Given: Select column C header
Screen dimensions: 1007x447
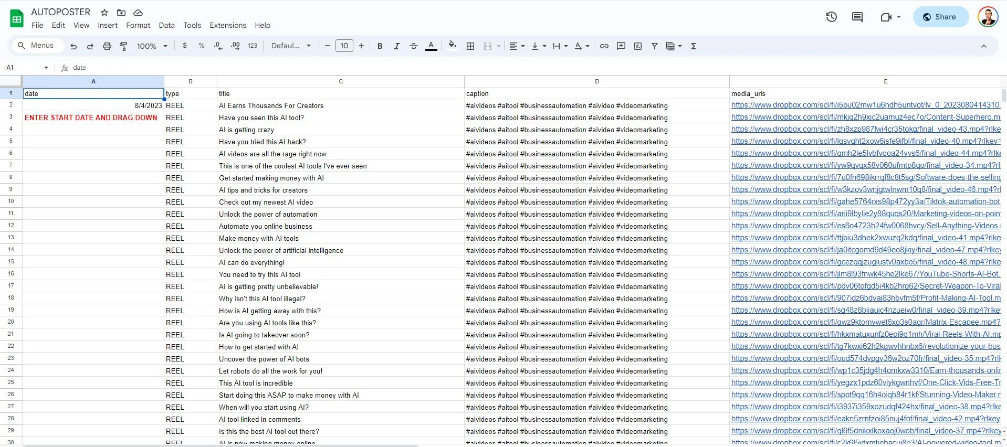Looking at the screenshot, I should [x=341, y=81].
